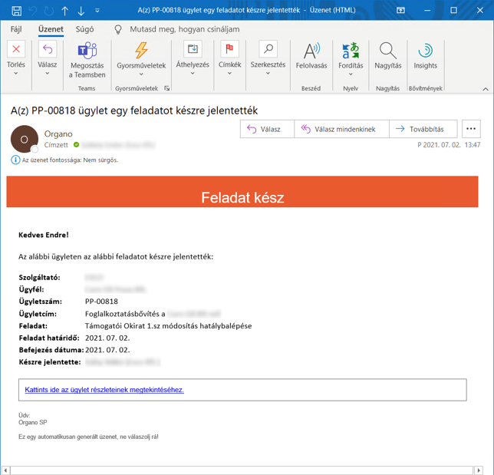The height and width of the screenshot is (475, 494).
Task: Click the Áthelyezés (Move) icon
Action: pos(193,51)
